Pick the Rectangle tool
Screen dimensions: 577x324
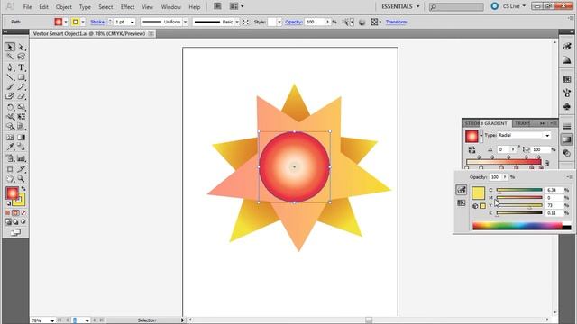[21, 77]
